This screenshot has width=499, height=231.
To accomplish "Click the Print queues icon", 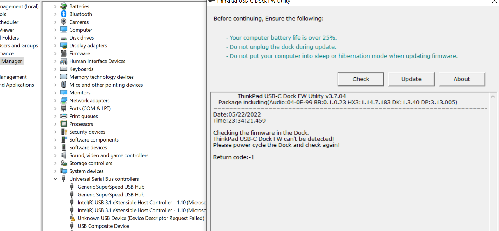I will tap(64, 116).
